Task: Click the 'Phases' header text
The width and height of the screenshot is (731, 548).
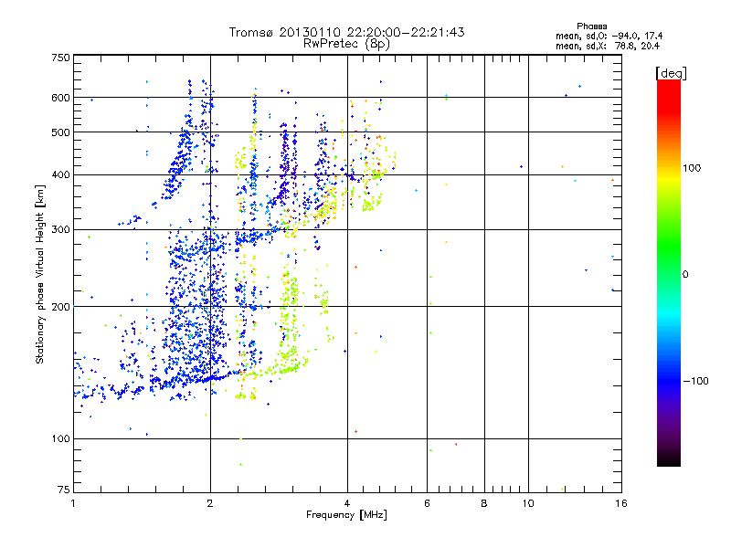Action: click(591, 26)
